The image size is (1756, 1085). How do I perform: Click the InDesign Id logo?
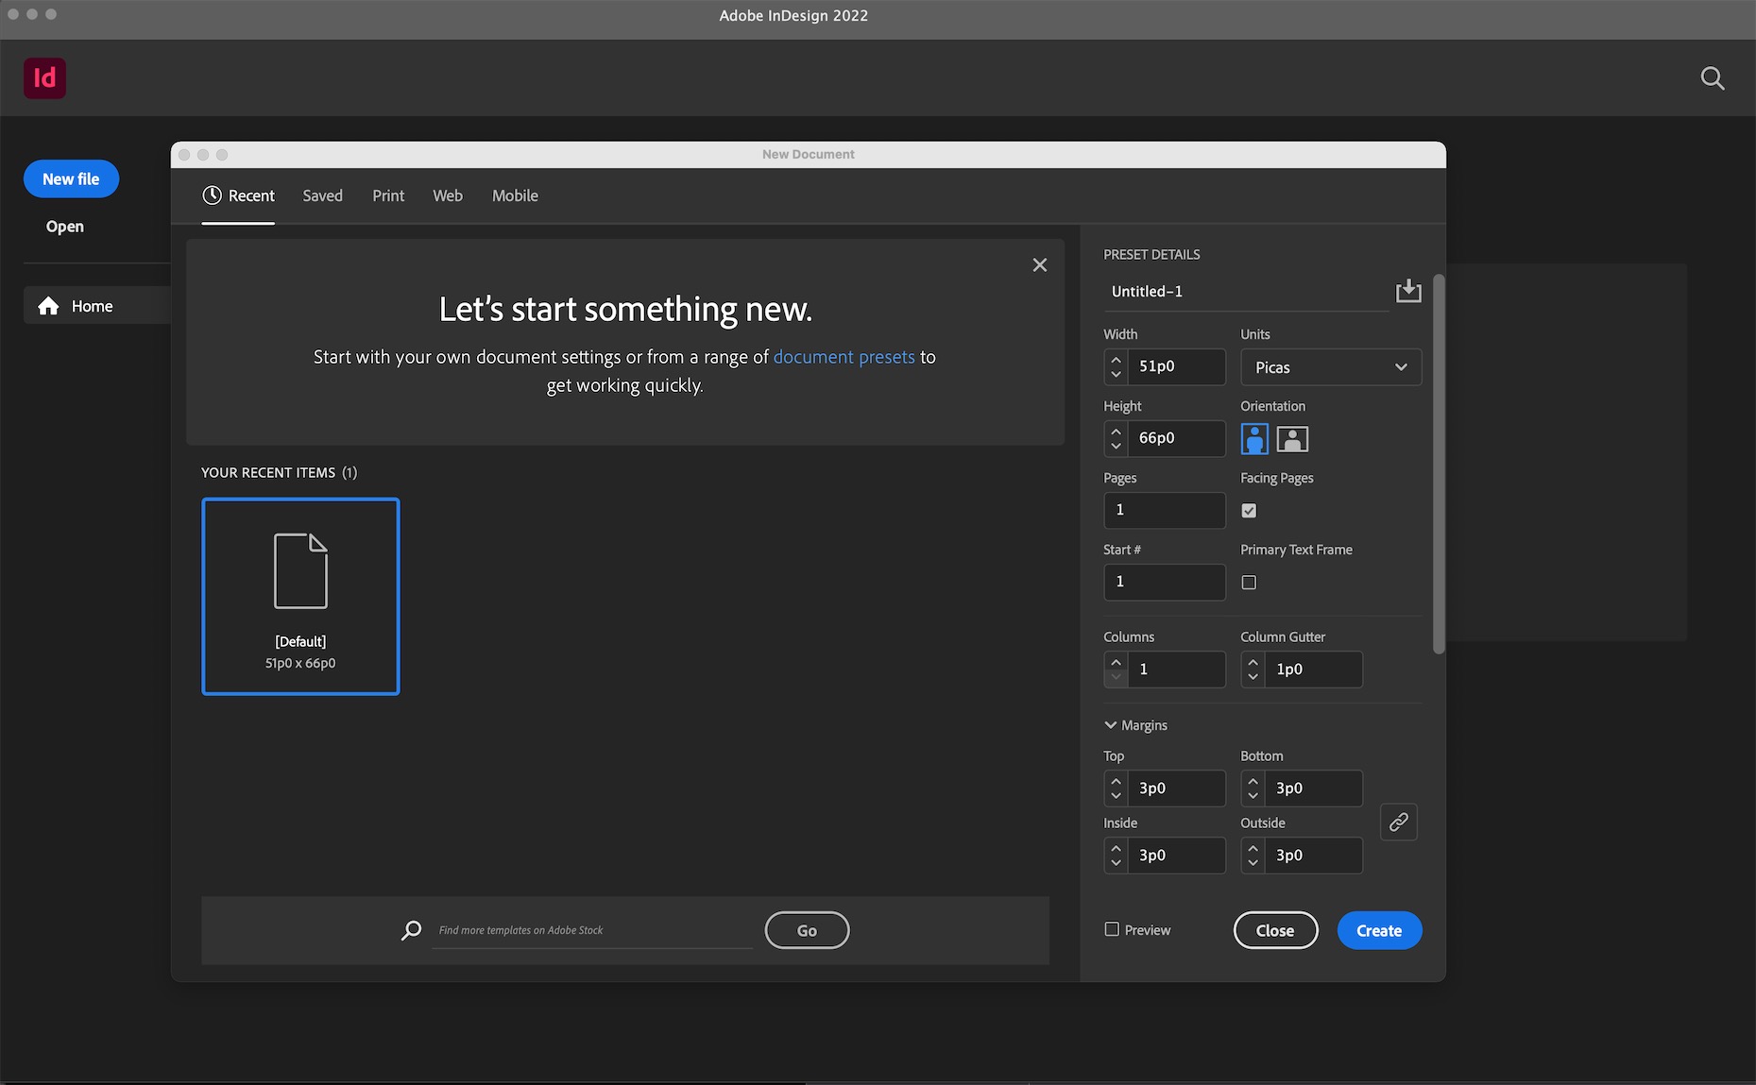(44, 78)
